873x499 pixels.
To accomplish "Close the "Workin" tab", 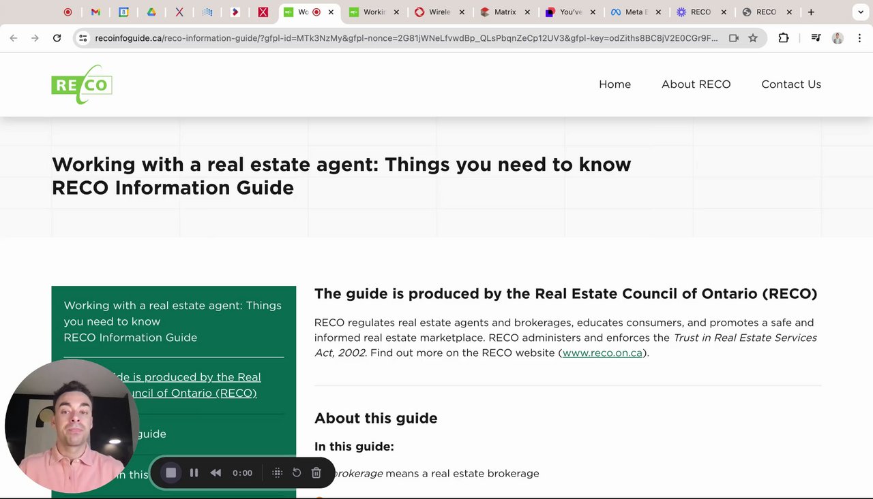I will click(396, 12).
